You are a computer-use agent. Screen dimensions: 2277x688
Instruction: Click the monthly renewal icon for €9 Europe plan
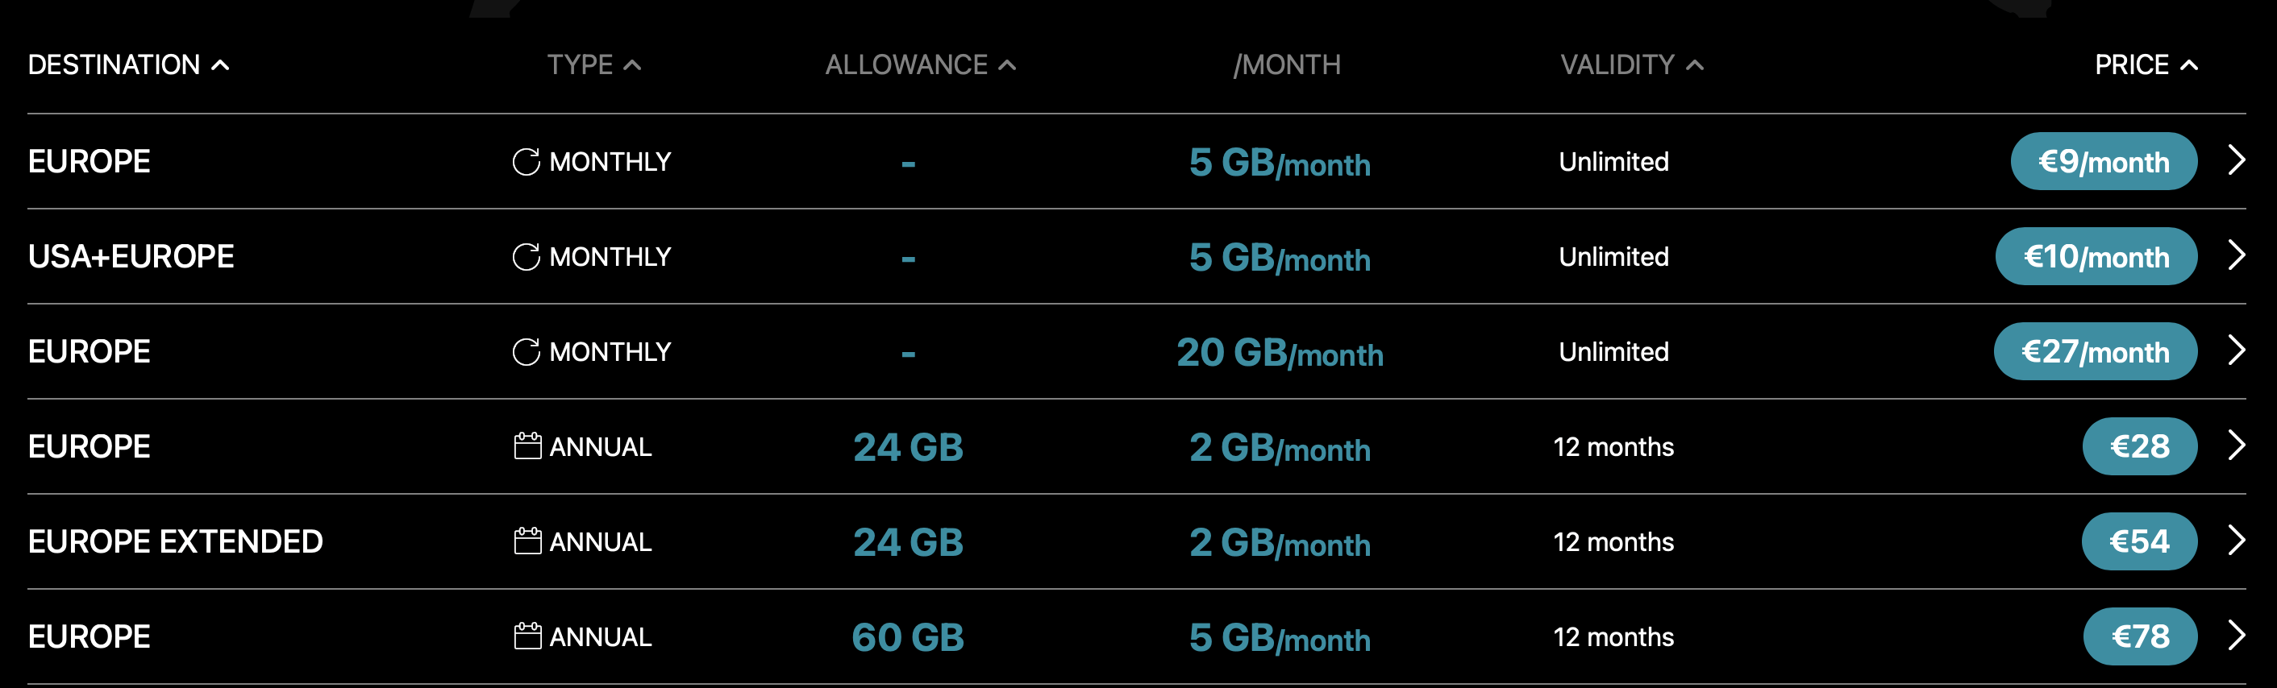click(526, 162)
